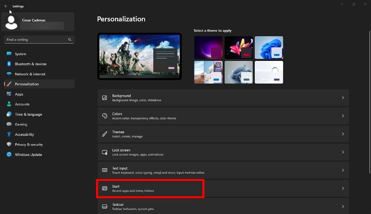
Task: Apply the dark purple glow theme
Action: coord(208,47)
